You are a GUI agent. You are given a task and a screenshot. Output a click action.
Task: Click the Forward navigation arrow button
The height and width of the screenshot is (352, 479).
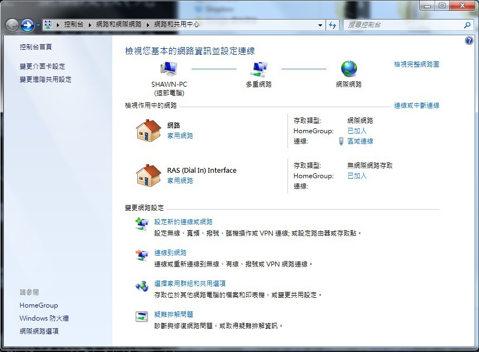[x=27, y=25]
